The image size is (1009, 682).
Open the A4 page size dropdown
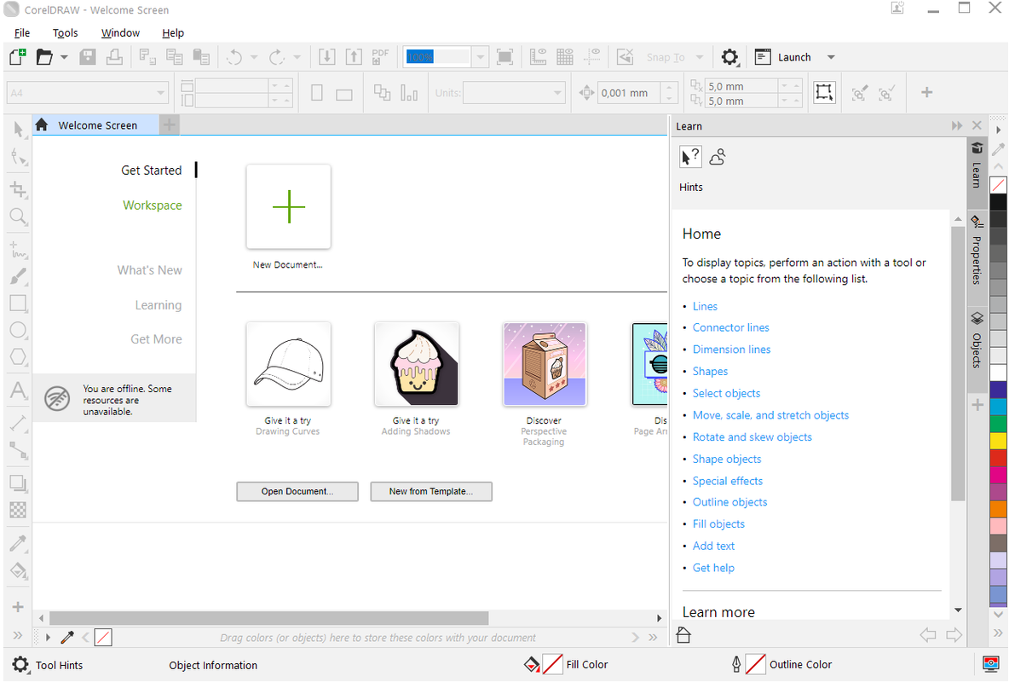[160, 93]
